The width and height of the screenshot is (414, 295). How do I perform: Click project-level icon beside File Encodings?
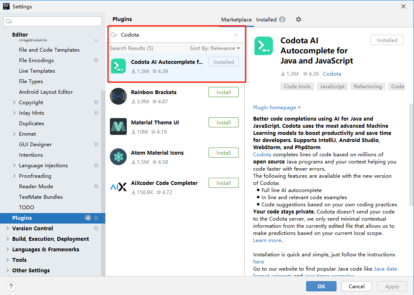pyautogui.click(x=96, y=61)
